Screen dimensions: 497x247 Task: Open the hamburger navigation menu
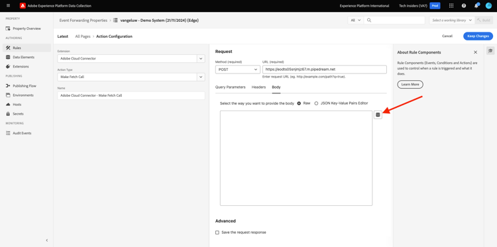8,6
